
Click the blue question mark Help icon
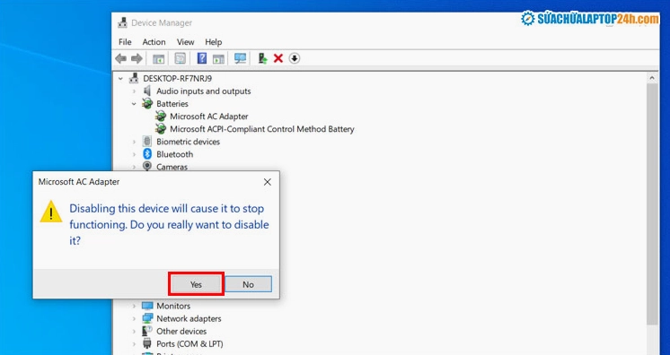pyautogui.click(x=202, y=58)
